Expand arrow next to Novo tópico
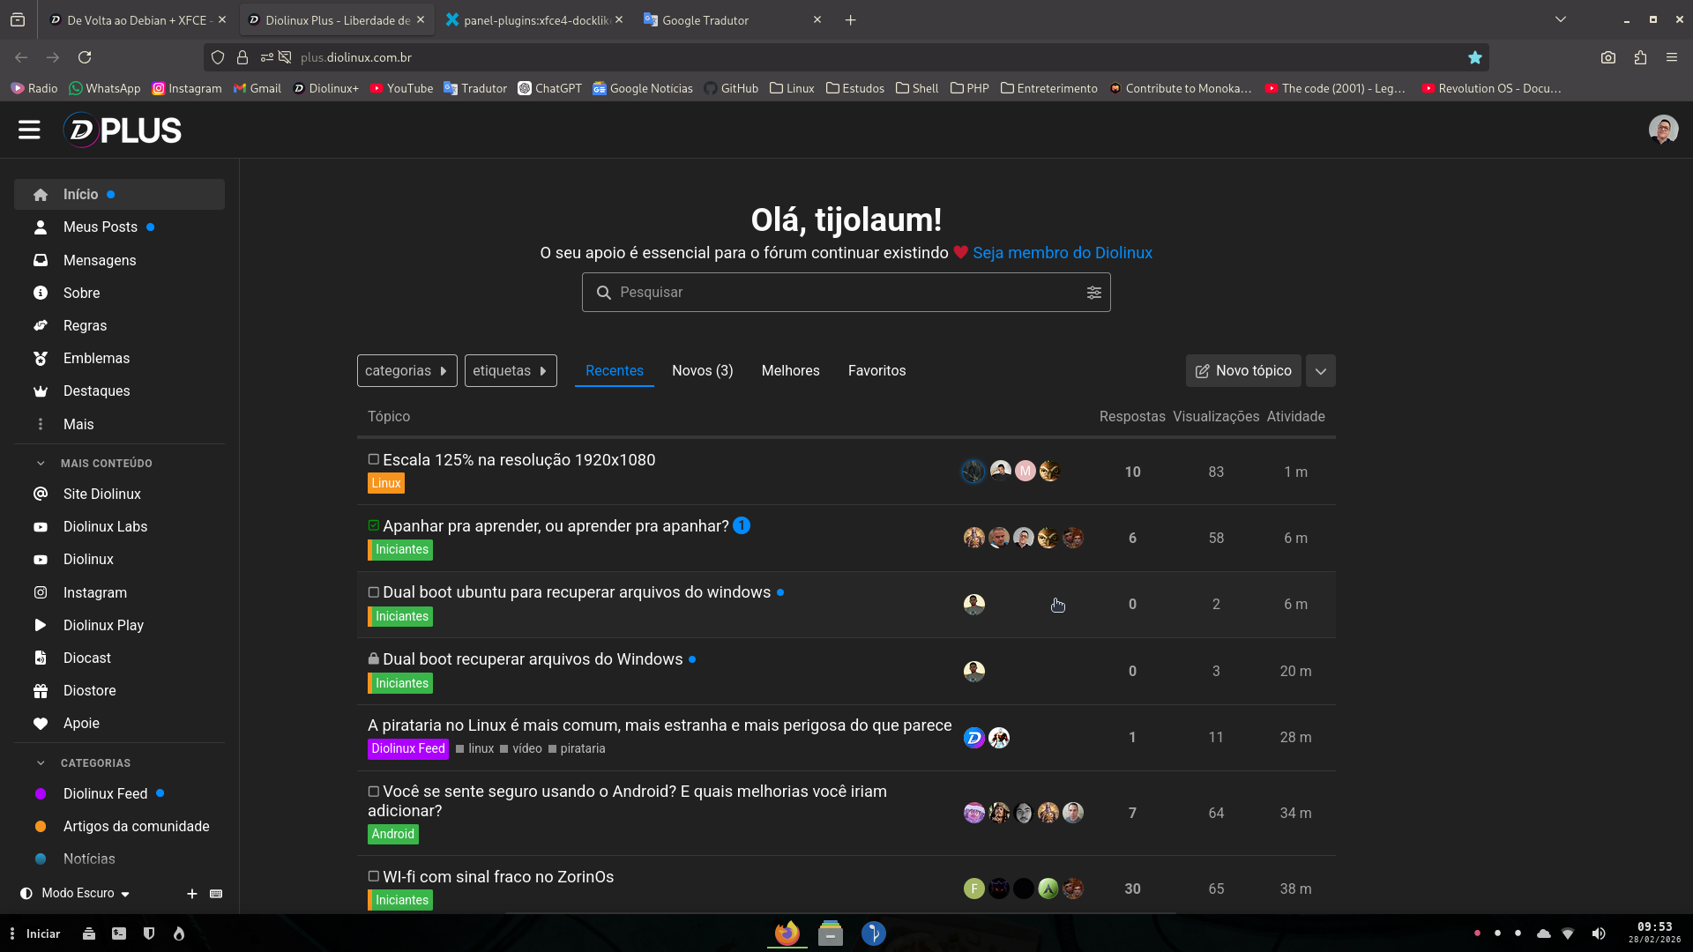This screenshot has height=952, width=1693. pyautogui.click(x=1320, y=371)
